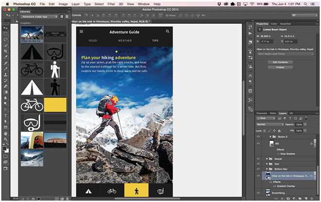Toggle Drop Shadow effect visibility
The width and height of the screenshot is (321, 202).
(x=278, y=154)
